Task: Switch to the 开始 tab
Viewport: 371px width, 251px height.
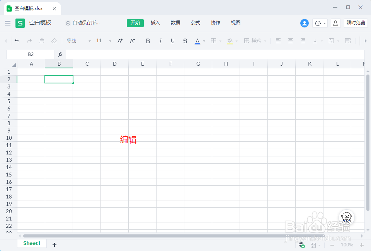Action: [x=135, y=23]
